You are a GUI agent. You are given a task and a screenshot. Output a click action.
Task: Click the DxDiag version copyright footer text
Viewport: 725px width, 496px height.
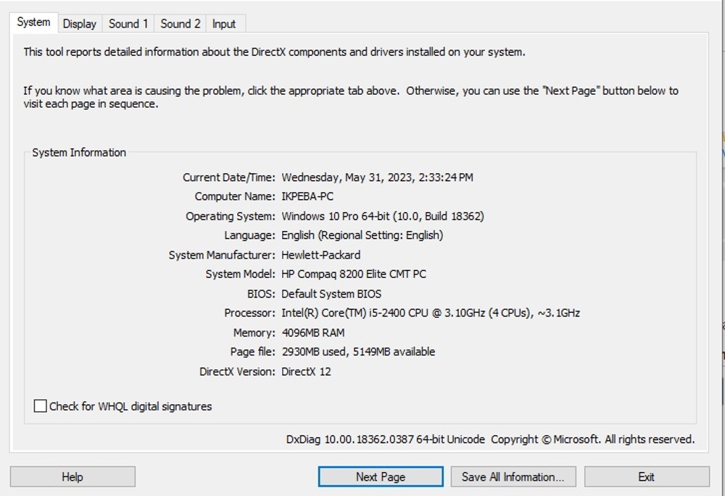point(490,440)
